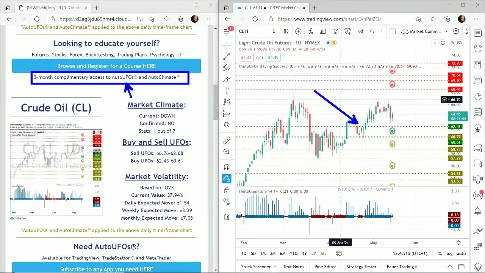Create an alert with alarm-clock icon
Image resolution: width=485 pixels, height=273 pixels.
point(347,31)
